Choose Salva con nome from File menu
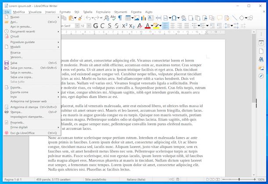 32,68
